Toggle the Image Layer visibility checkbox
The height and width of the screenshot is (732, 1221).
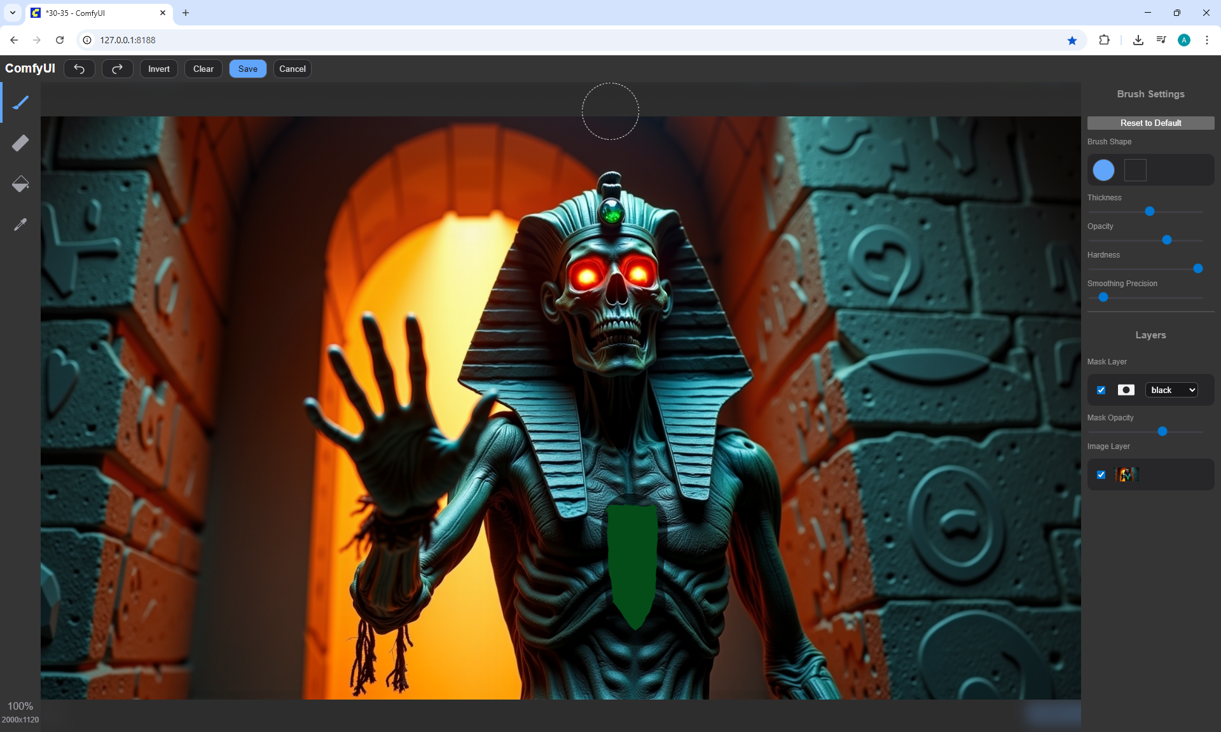click(x=1101, y=474)
